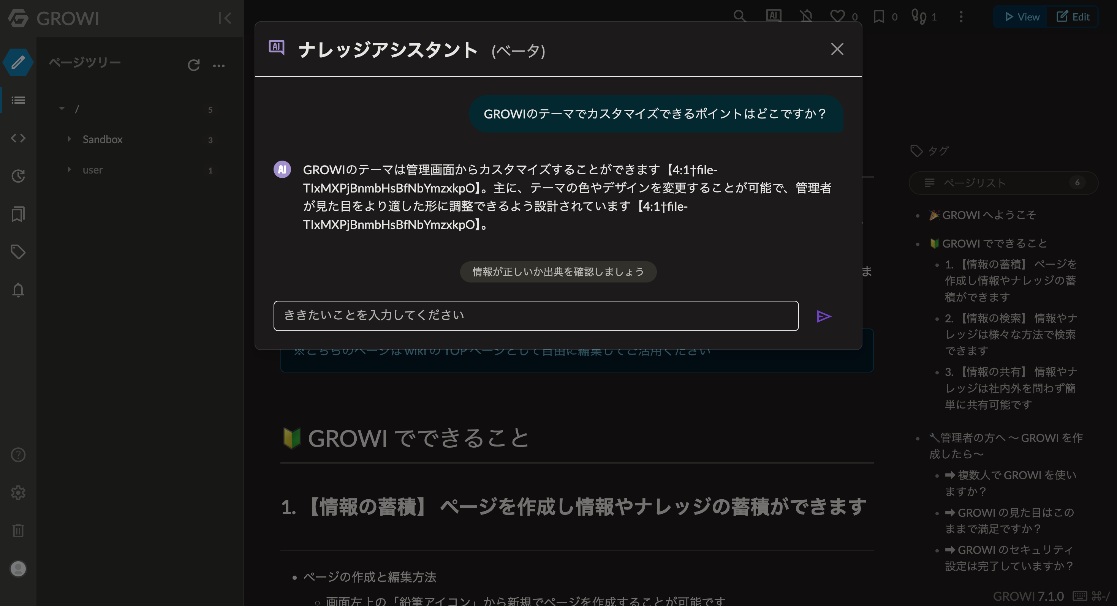Open the tags panel via tag icon
The height and width of the screenshot is (606, 1117).
tap(18, 251)
